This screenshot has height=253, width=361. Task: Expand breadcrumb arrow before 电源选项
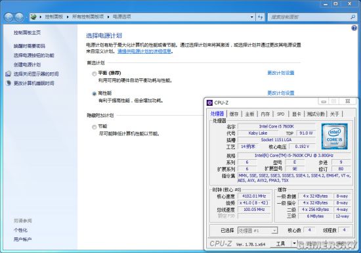pos(108,17)
